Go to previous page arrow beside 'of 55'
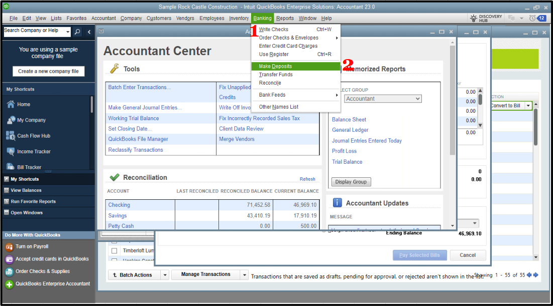The width and height of the screenshot is (553, 306). click(x=529, y=275)
